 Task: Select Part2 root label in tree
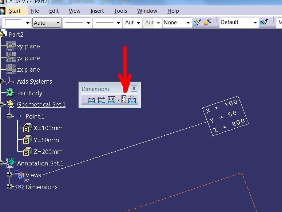(x=16, y=35)
